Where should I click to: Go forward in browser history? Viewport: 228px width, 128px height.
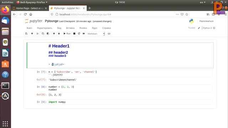(20, 14)
